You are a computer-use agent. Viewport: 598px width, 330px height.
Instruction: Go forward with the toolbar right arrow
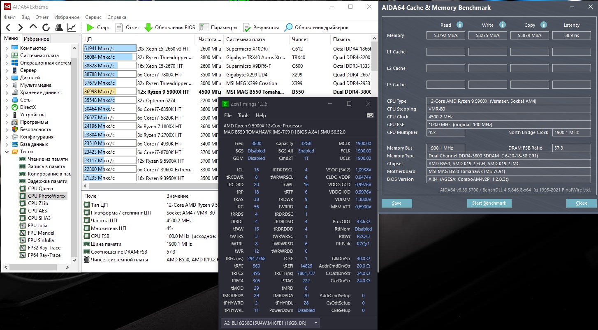click(20, 28)
